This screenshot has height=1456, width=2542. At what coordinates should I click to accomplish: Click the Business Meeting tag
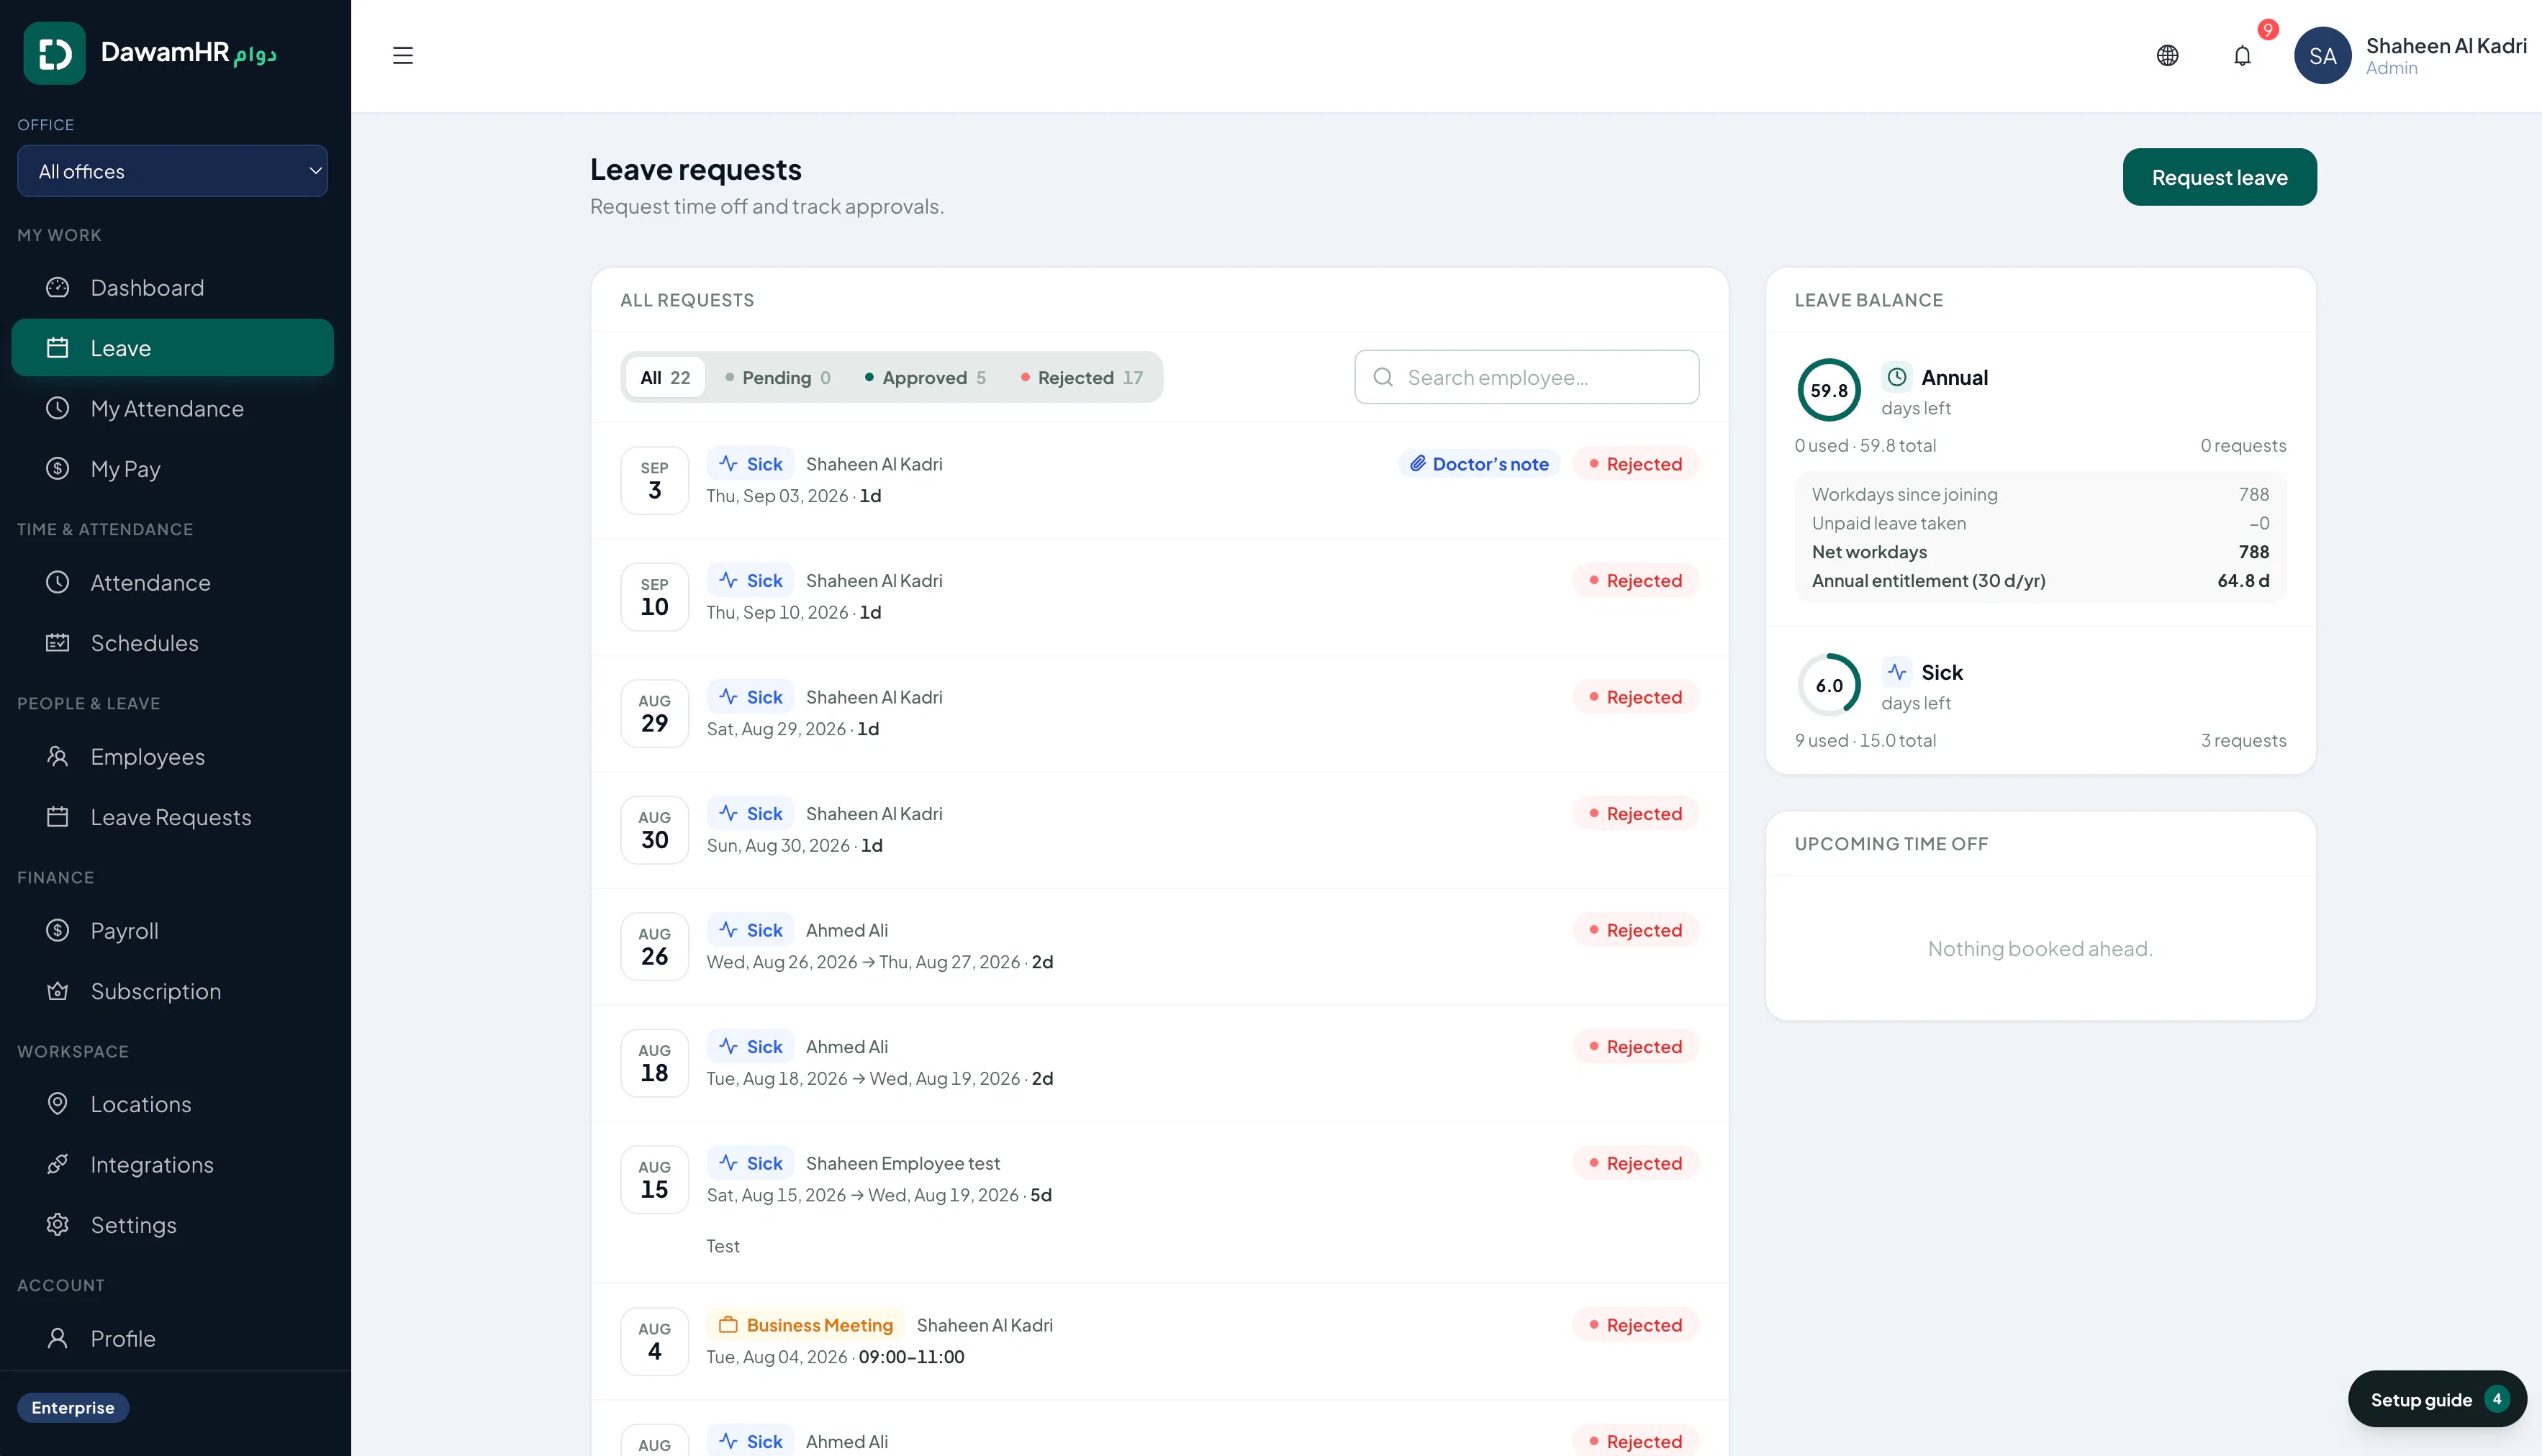tap(805, 1325)
